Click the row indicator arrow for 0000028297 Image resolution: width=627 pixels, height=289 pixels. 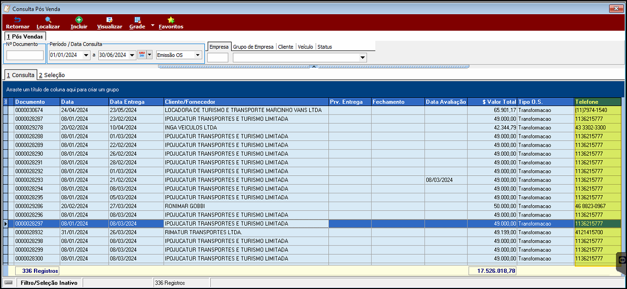[6, 224]
